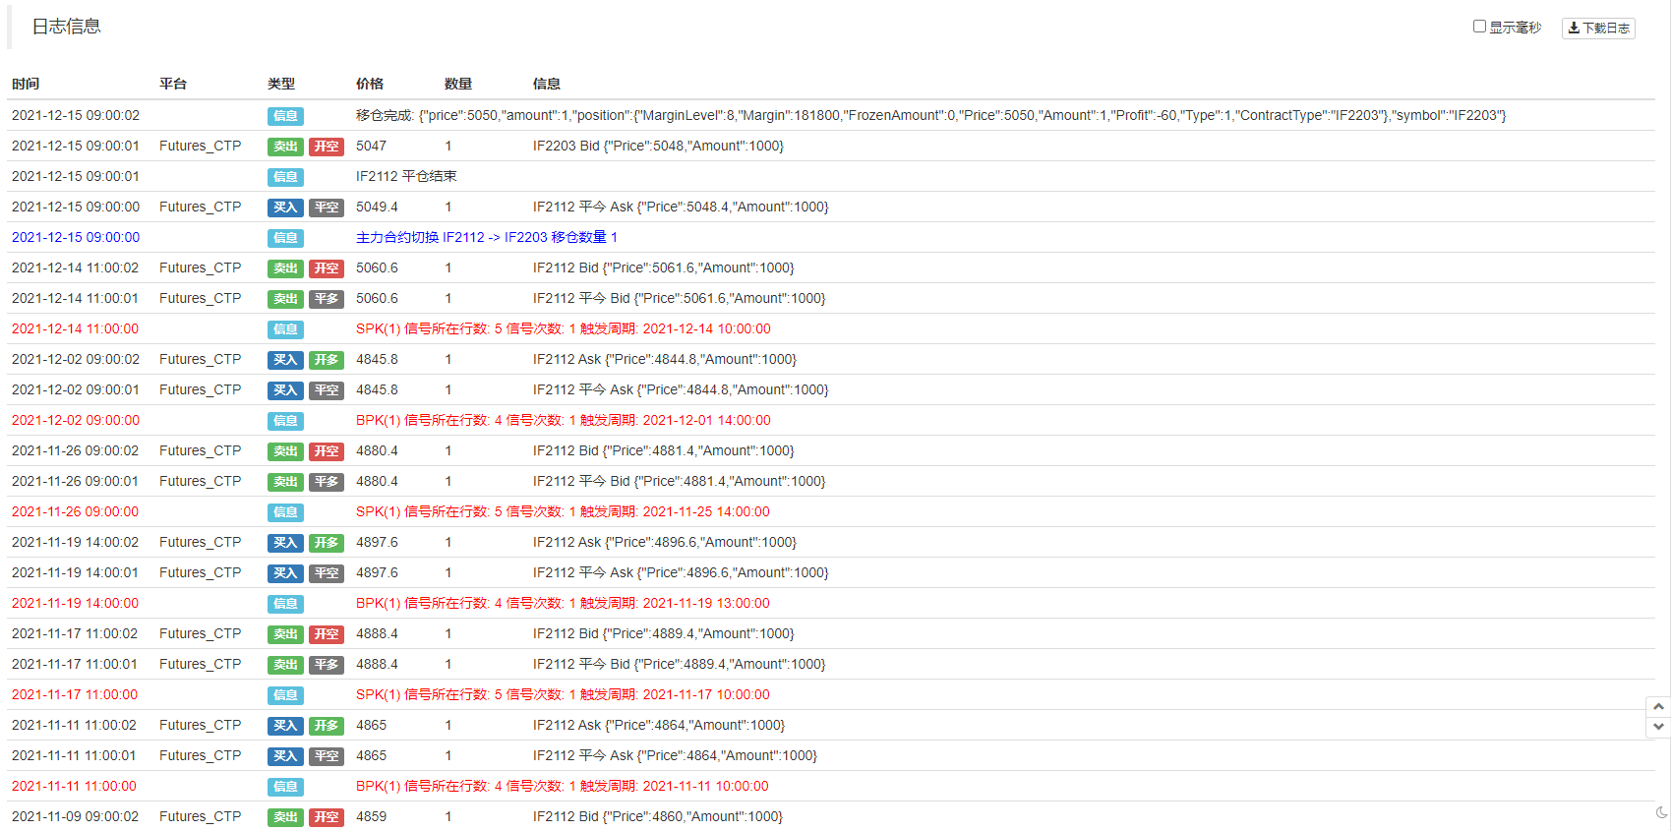
Task: Click blue 买入 badge at price 5049.4
Action: pos(285,208)
